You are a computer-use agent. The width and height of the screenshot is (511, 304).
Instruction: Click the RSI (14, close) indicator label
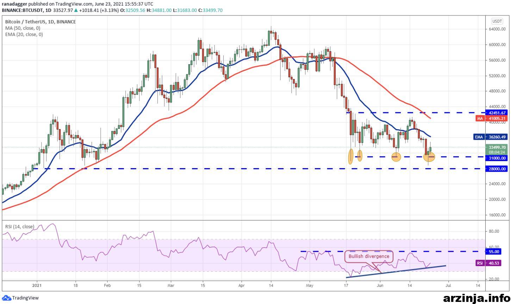19,226
